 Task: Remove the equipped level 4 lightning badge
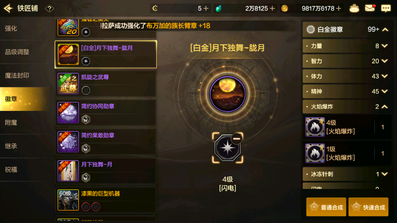pyautogui.click(x=236, y=139)
